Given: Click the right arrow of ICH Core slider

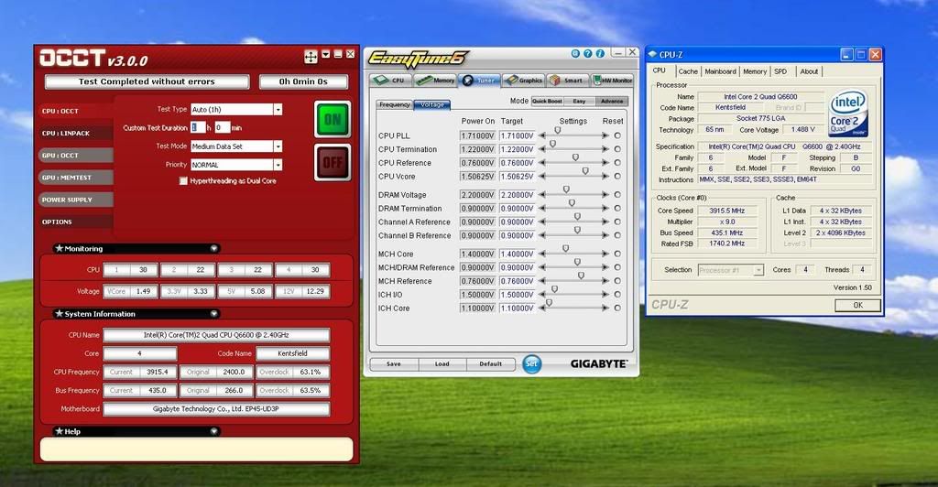Looking at the screenshot, I should [605, 308].
